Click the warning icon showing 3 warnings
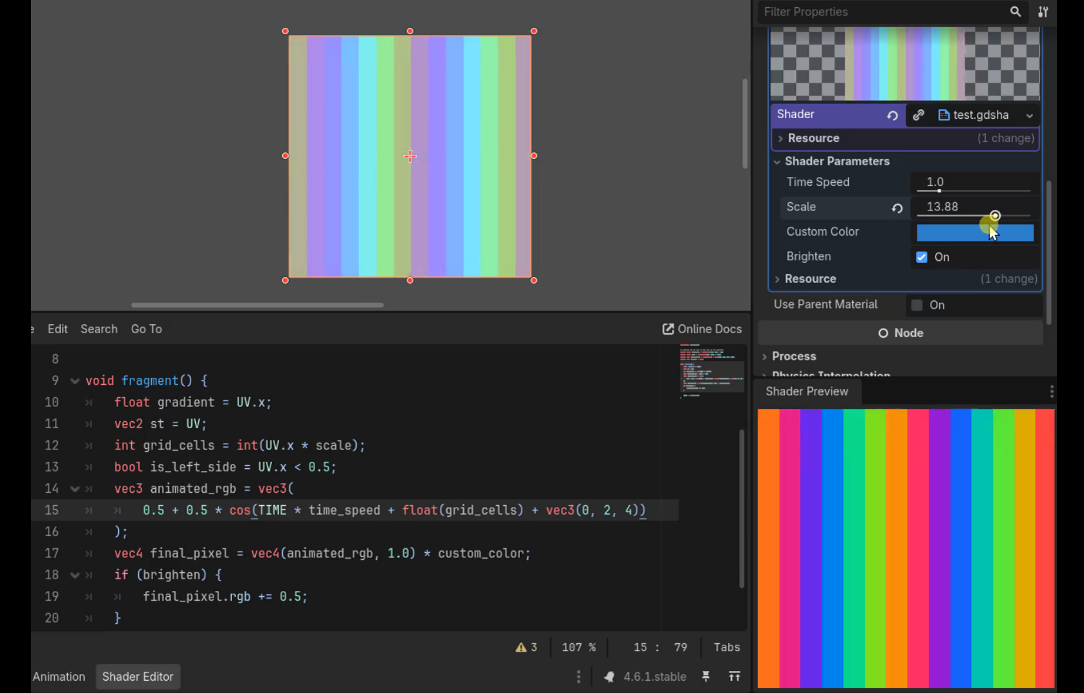 click(521, 647)
